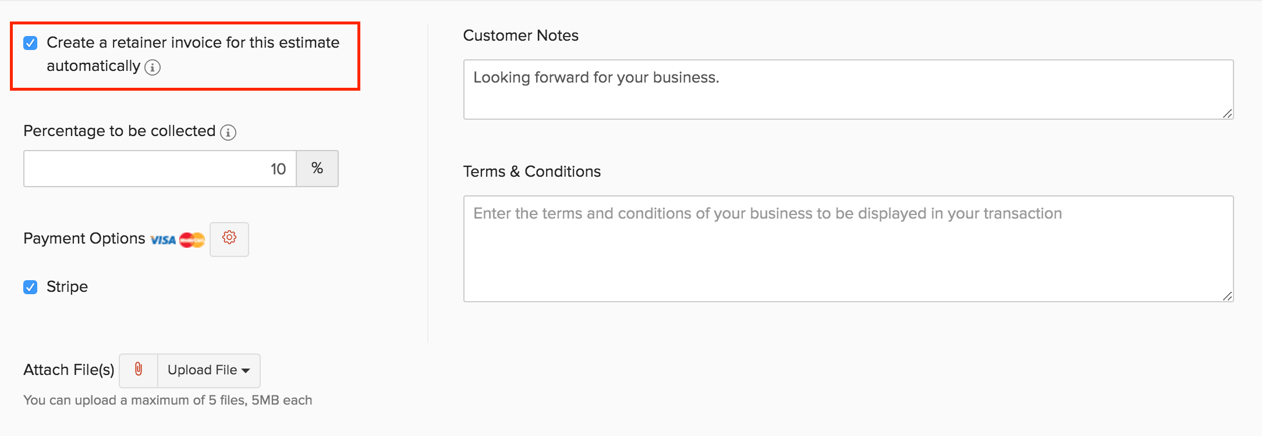This screenshot has height=436, width=1262.
Task: Click into the Terms & Conditions text area
Action: pyautogui.click(x=848, y=250)
